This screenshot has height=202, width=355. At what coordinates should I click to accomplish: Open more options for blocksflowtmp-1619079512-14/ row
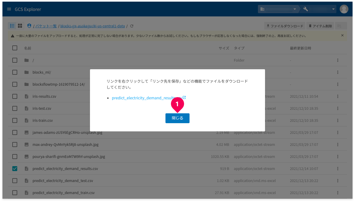pos(338,84)
